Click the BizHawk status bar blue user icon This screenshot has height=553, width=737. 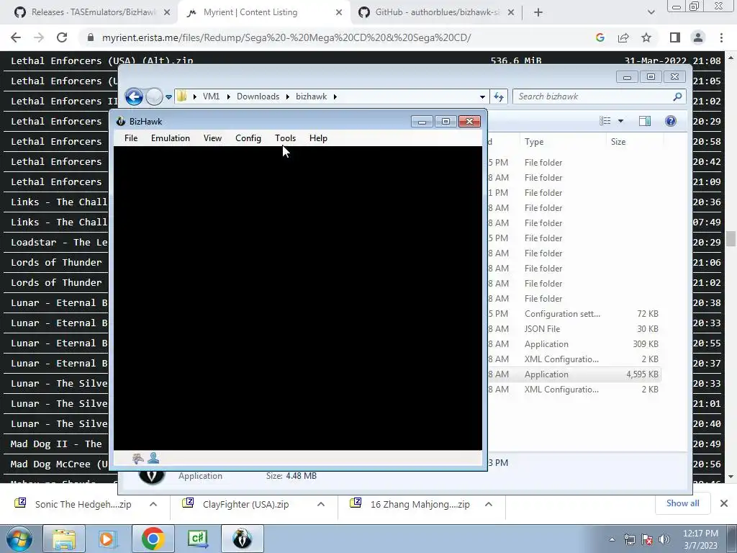[x=153, y=458]
